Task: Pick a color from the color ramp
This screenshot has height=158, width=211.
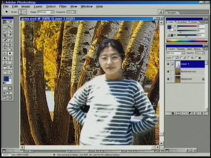Action: coord(187,41)
